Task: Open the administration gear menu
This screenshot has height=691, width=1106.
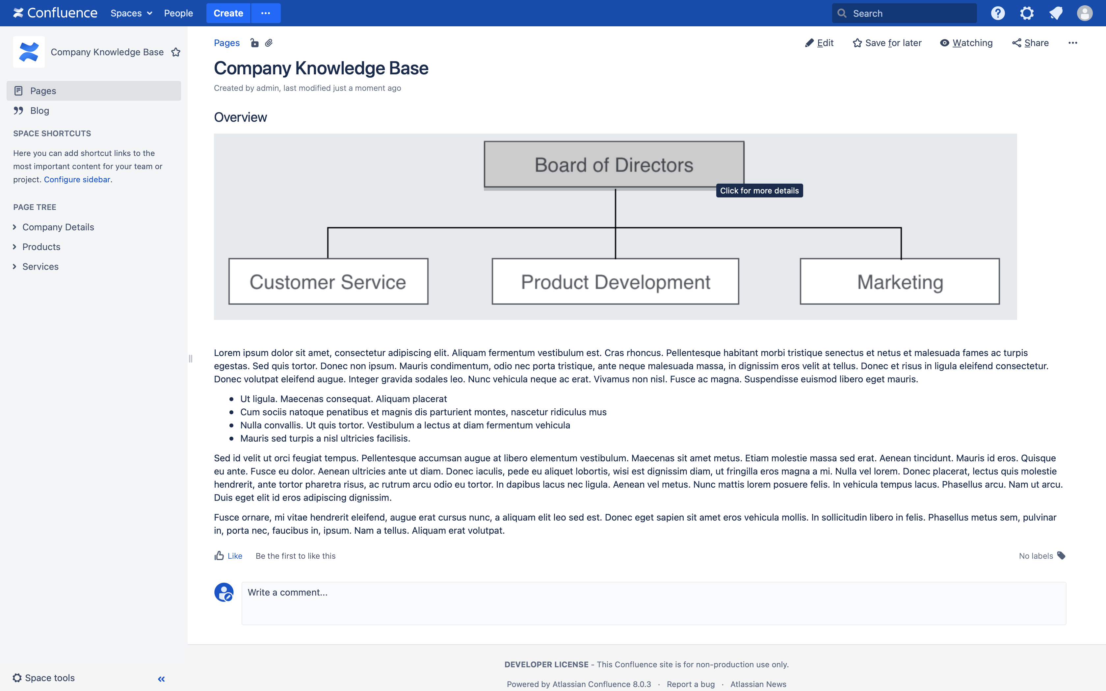Action: click(1026, 13)
